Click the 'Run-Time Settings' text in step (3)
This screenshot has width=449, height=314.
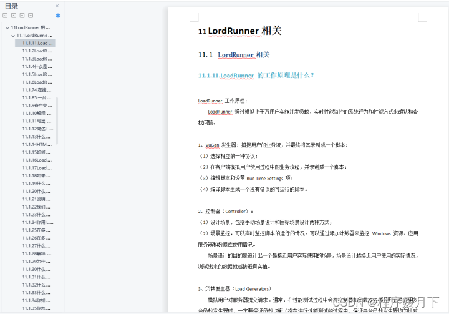tap(265, 179)
